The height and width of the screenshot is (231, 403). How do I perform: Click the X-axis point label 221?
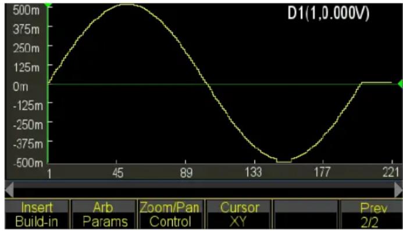coord(391,172)
